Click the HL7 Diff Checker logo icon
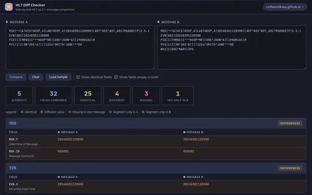Image resolution: width=312 pixels, height=195 pixels. [x=9, y=7]
